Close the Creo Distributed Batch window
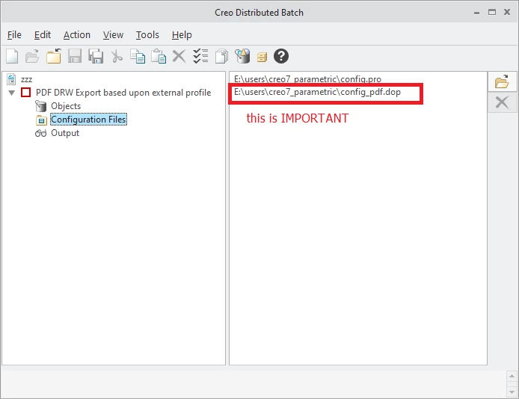 click(x=507, y=12)
